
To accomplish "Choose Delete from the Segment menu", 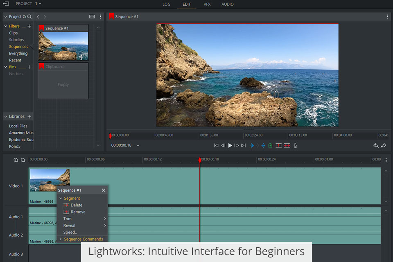I will (x=76, y=205).
